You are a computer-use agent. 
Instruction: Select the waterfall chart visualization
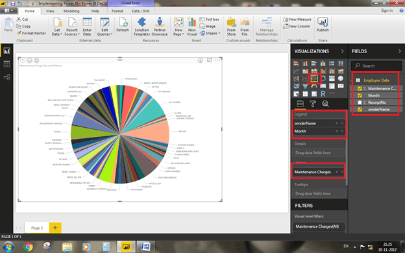pyautogui.click(x=296, y=78)
